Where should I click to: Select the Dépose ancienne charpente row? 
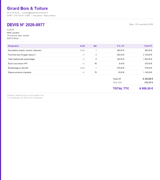coord(80,72)
